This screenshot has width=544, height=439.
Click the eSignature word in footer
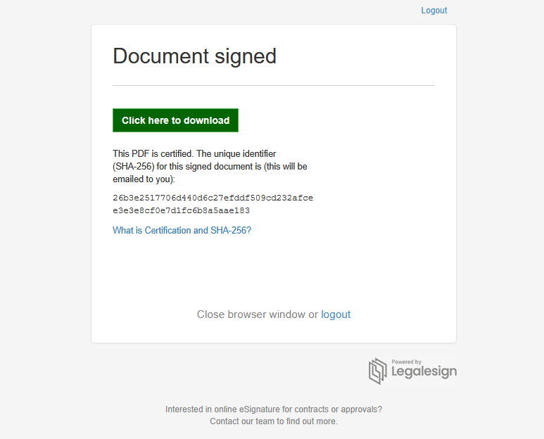(260, 409)
